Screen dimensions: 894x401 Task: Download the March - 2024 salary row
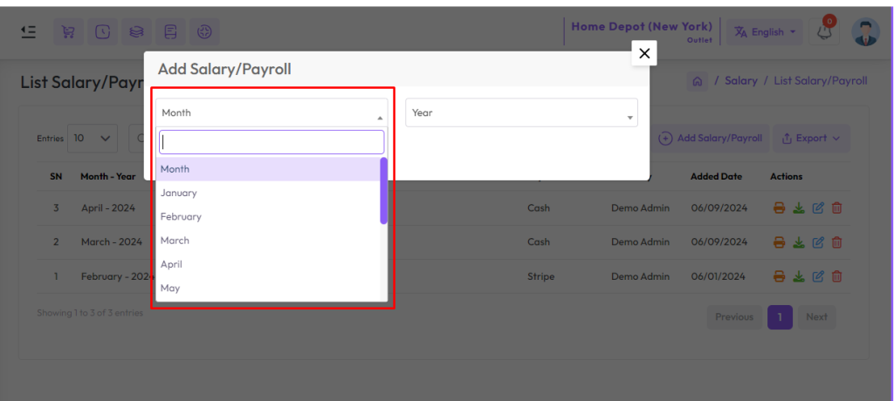(x=799, y=242)
